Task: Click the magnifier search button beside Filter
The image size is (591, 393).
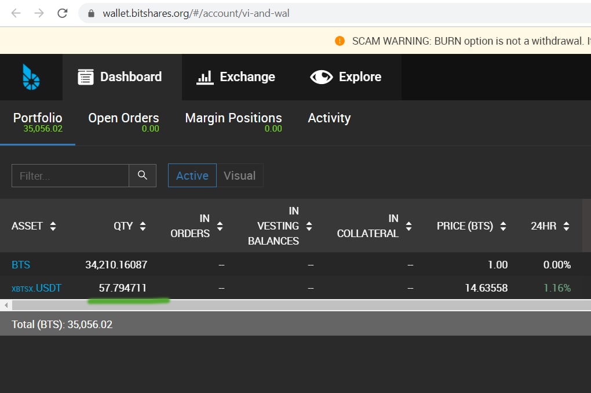Action: pos(143,176)
